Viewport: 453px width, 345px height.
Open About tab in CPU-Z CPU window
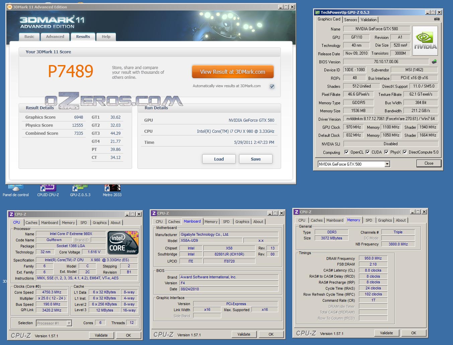click(x=116, y=223)
